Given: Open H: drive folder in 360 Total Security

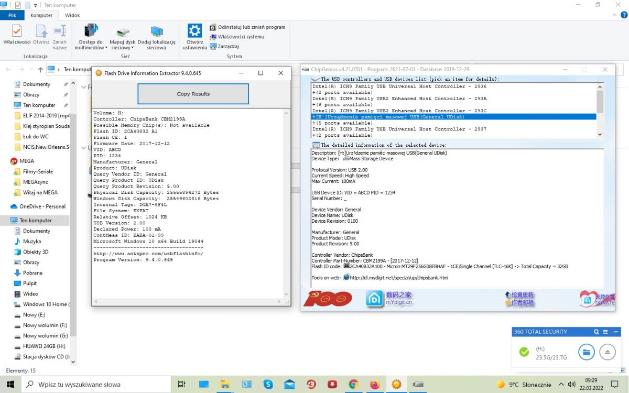Looking at the screenshot, I should tap(587, 352).
